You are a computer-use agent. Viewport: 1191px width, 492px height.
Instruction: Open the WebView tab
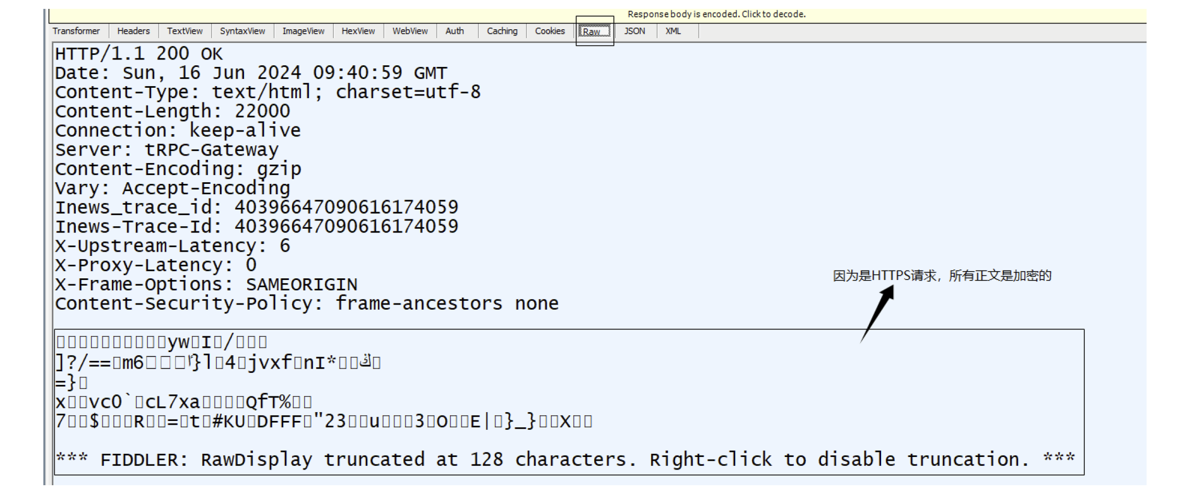tap(410, 31)
